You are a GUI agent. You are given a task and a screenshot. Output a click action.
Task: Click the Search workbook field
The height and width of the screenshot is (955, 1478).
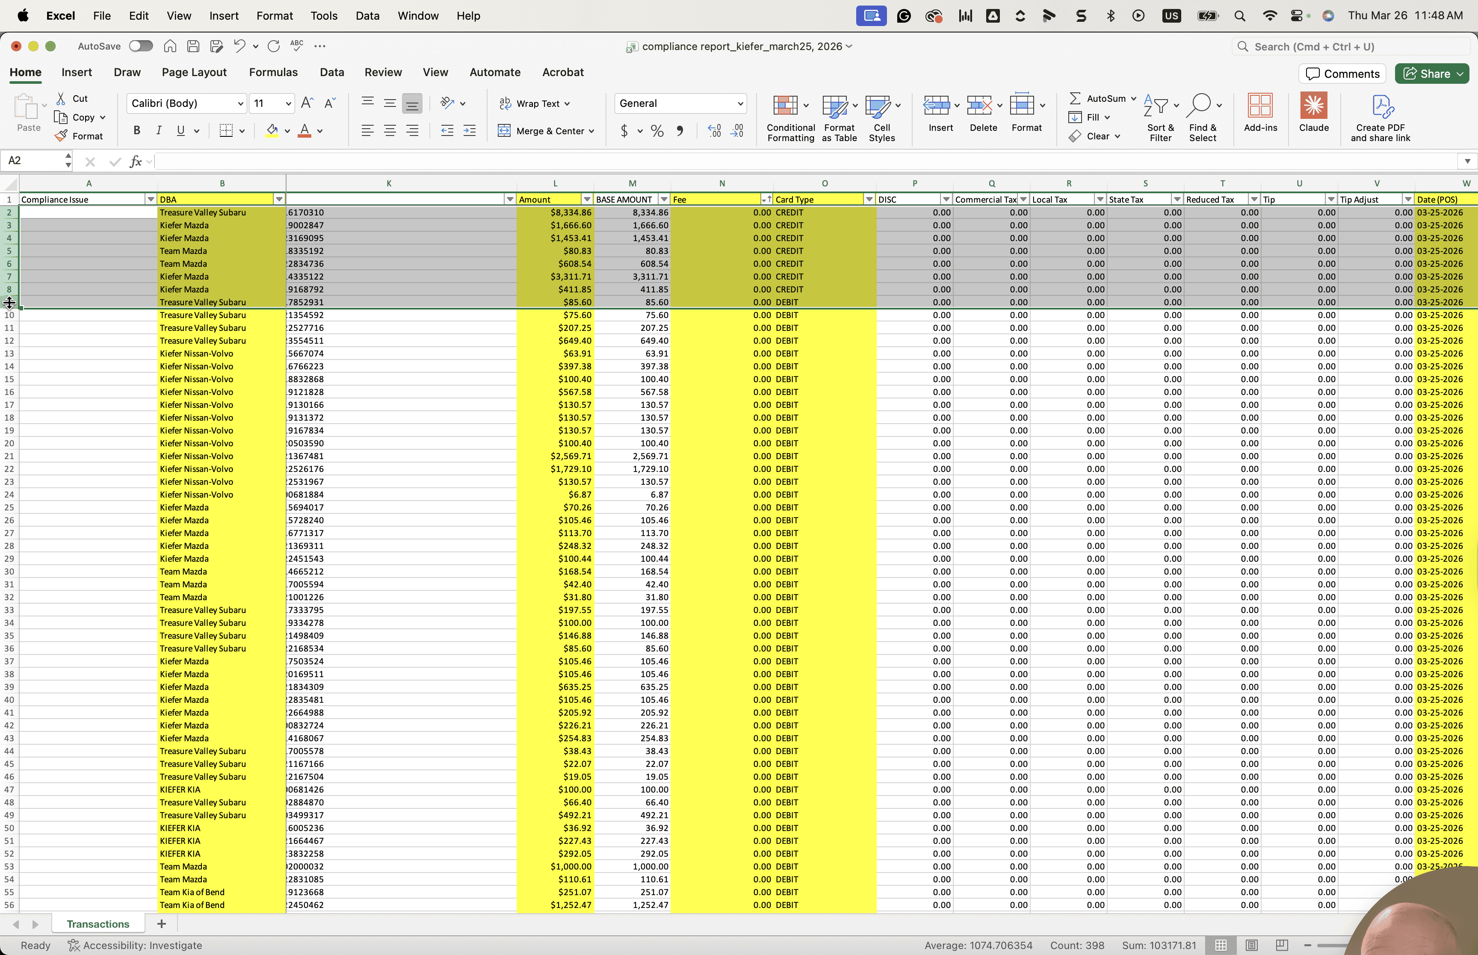point(1351,47)
